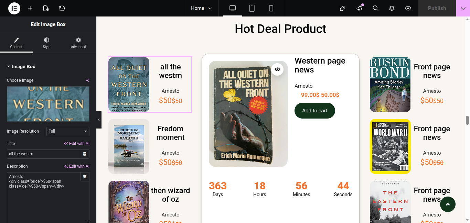Open the Finder search icon

(376, 8)
